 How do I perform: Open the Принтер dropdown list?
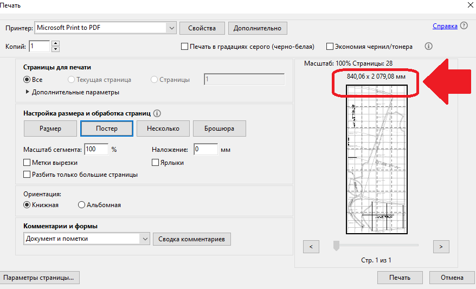click(172, 28)
